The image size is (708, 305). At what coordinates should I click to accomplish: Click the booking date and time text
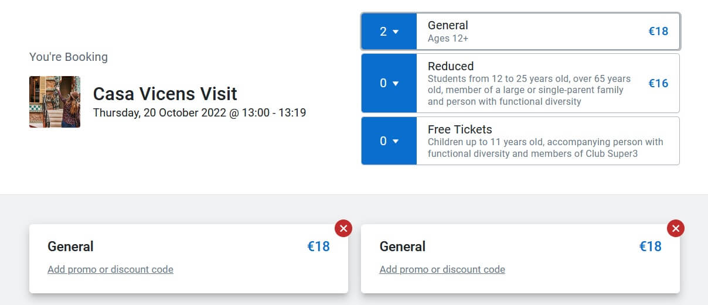[x=199, y=112]
